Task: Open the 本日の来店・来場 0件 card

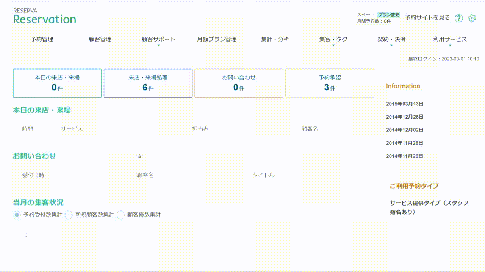Action: click(57, 83)
